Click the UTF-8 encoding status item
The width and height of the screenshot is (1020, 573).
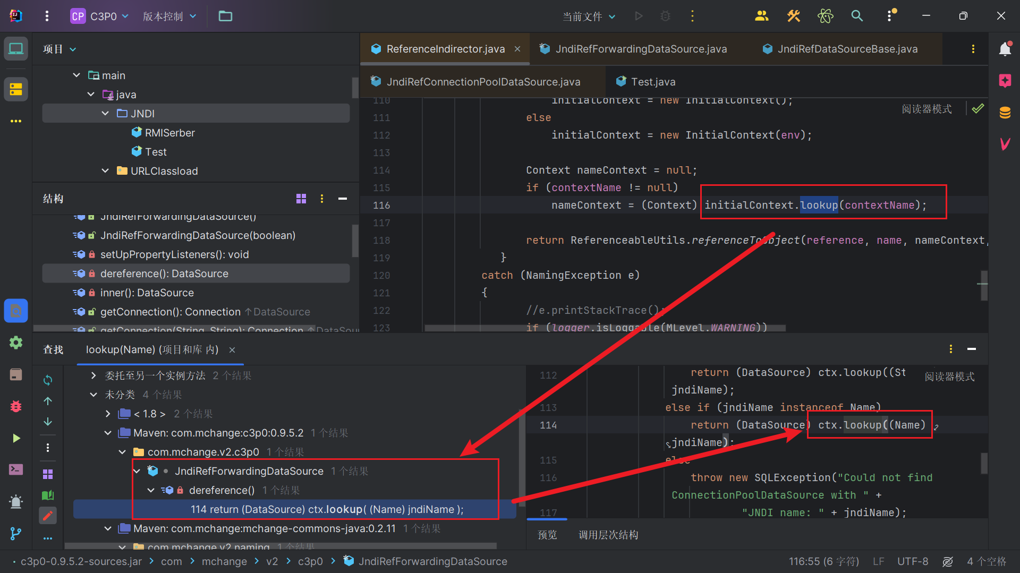coord(913,561)
